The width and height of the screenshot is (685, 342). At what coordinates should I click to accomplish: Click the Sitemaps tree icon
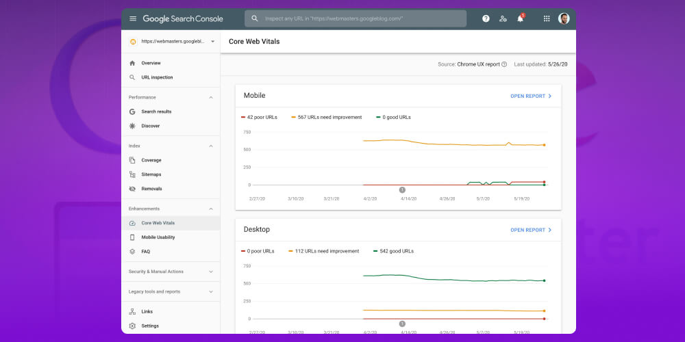(x=132, y=174)
